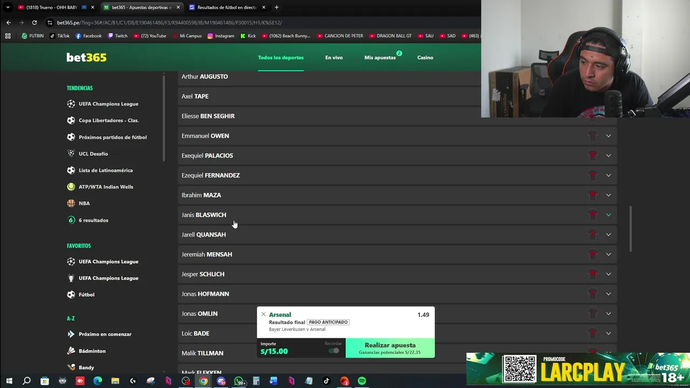Open the Twitch bookmark
Screen dimensions: 690x388
tap(118, 36)
